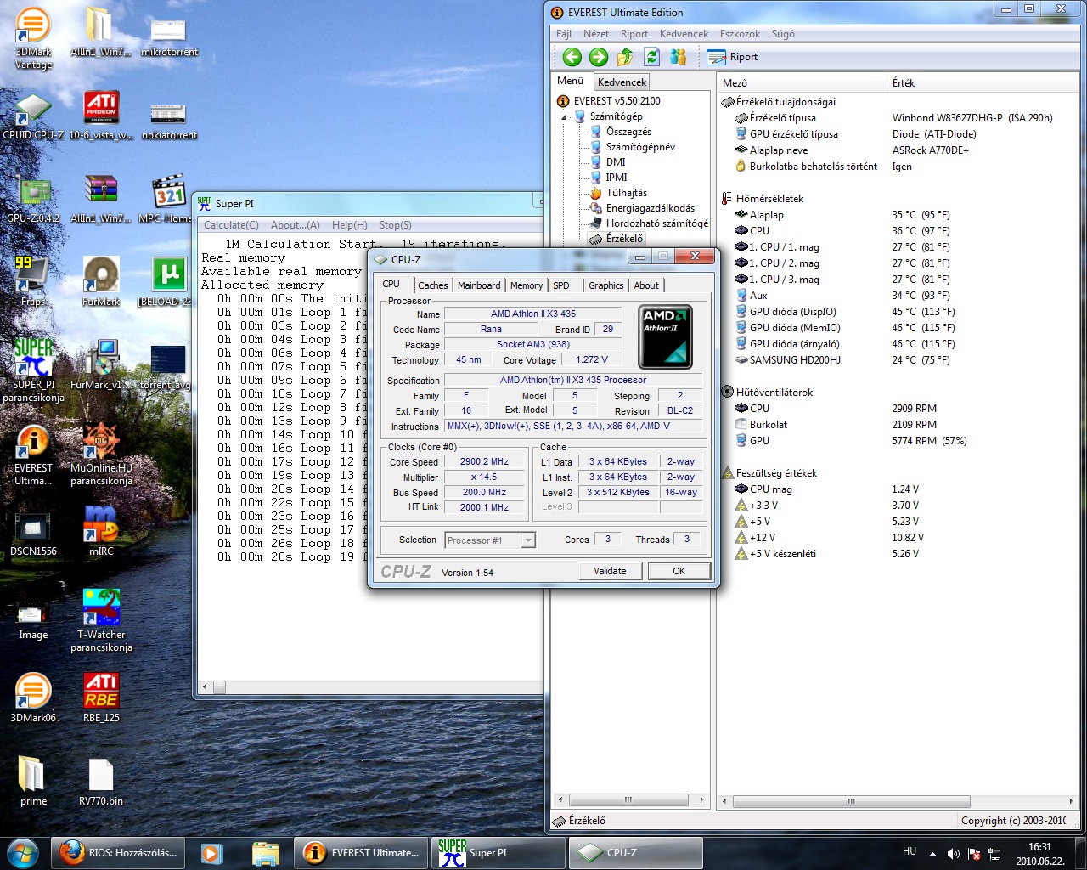Open MuOnline.HU parancsikonja shortcut
The width and height of the screenshot is (1087, 870).
(101, 455)
